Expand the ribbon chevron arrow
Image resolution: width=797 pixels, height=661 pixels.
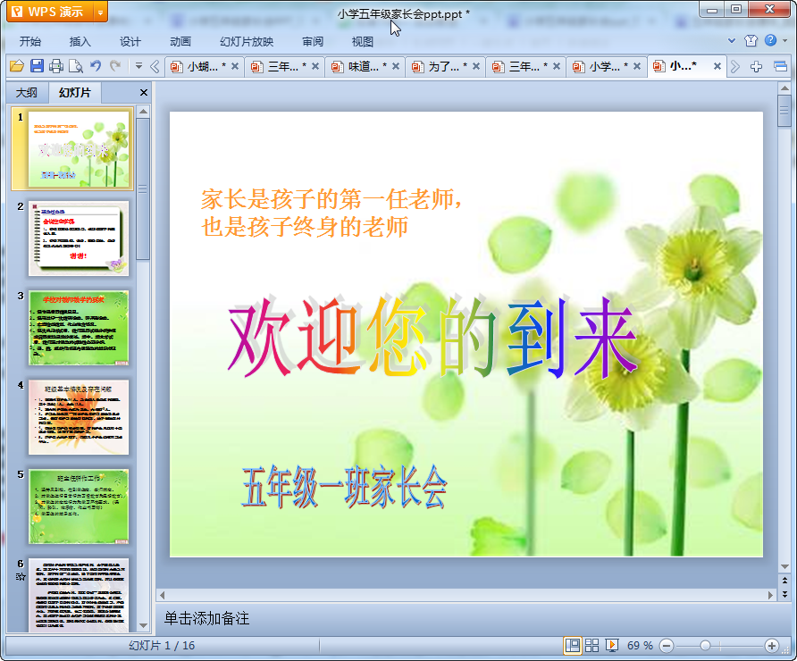point(732,41)
